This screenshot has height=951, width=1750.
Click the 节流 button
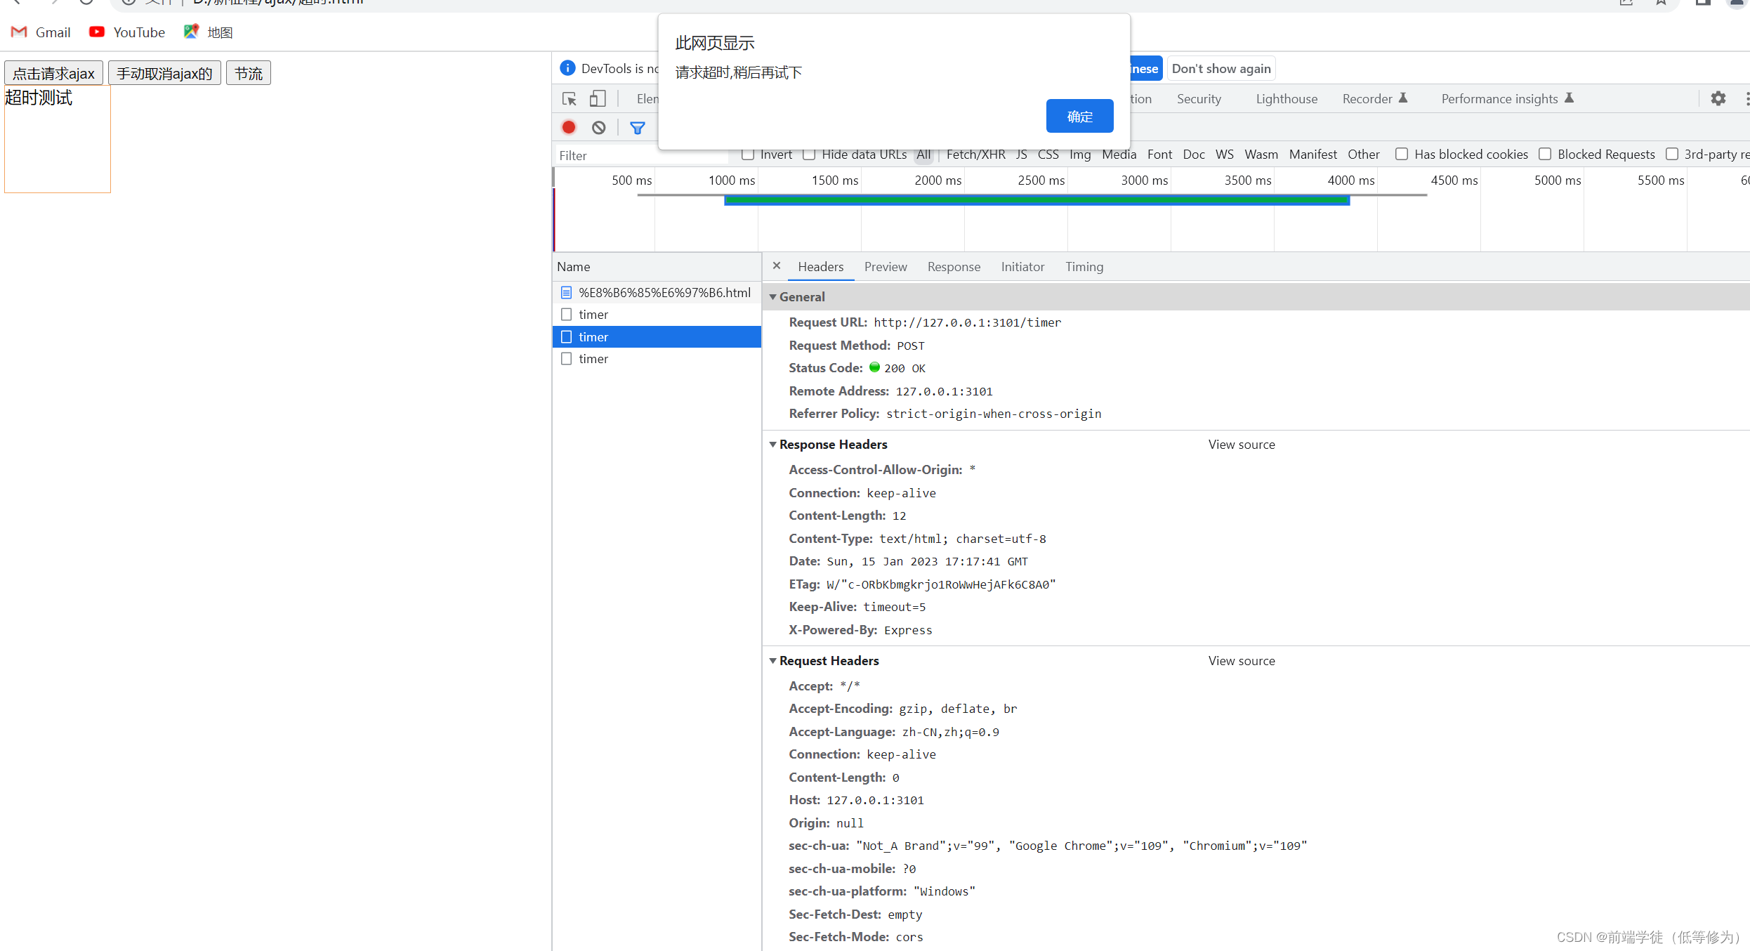pos(249,73)
